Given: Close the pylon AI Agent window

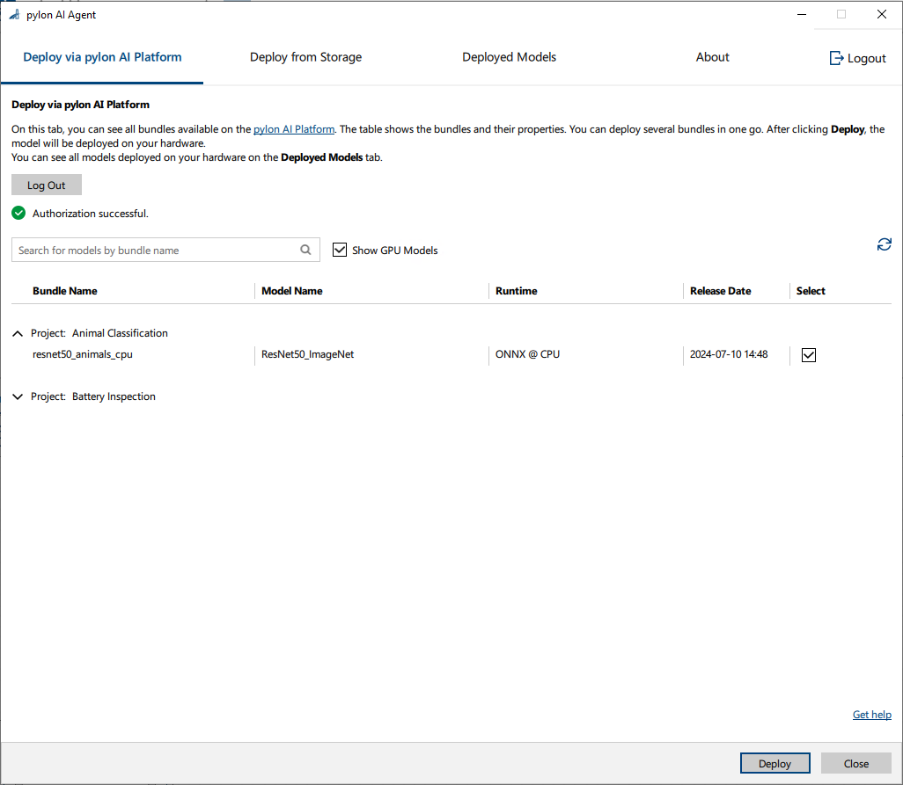Looking at the screenshot, I should (x=882, y=14).
